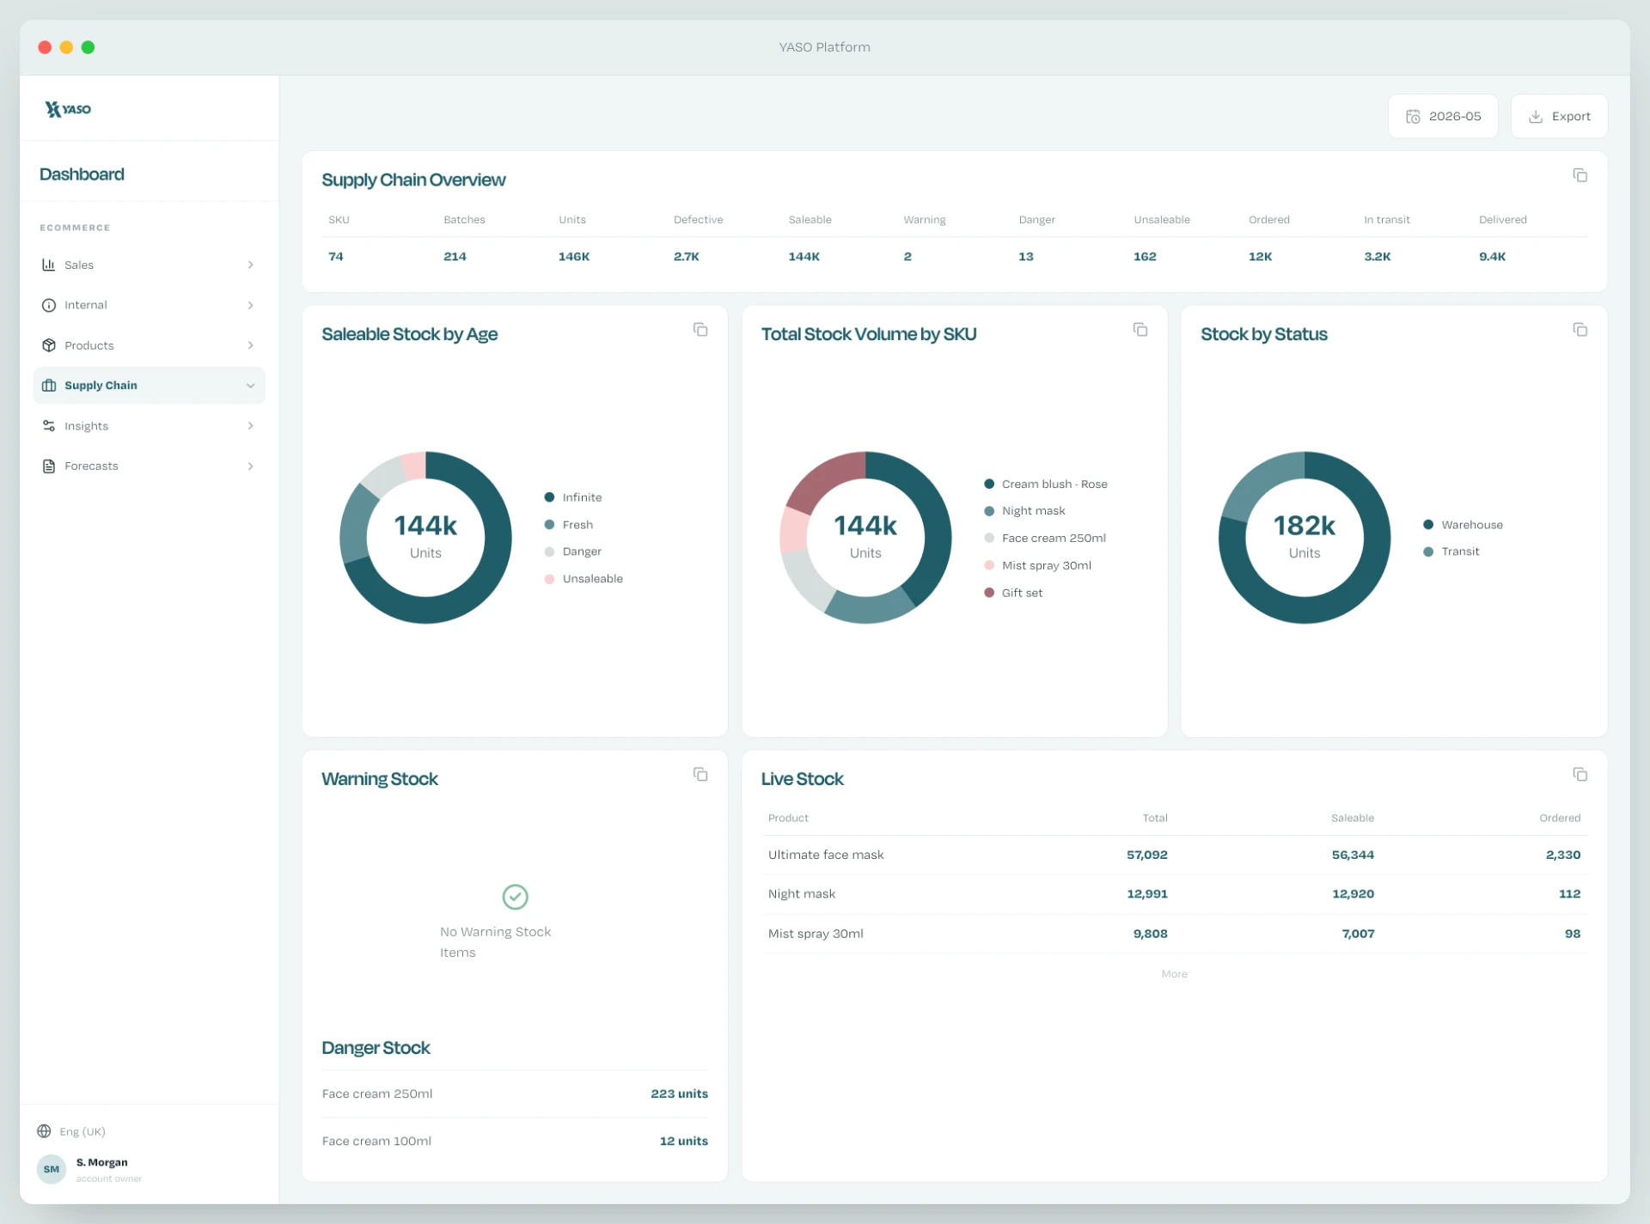This screenshot has width=1650, height=1224.
Task: Expand the Products menu chevron
Action: click(x=250, y=345)
